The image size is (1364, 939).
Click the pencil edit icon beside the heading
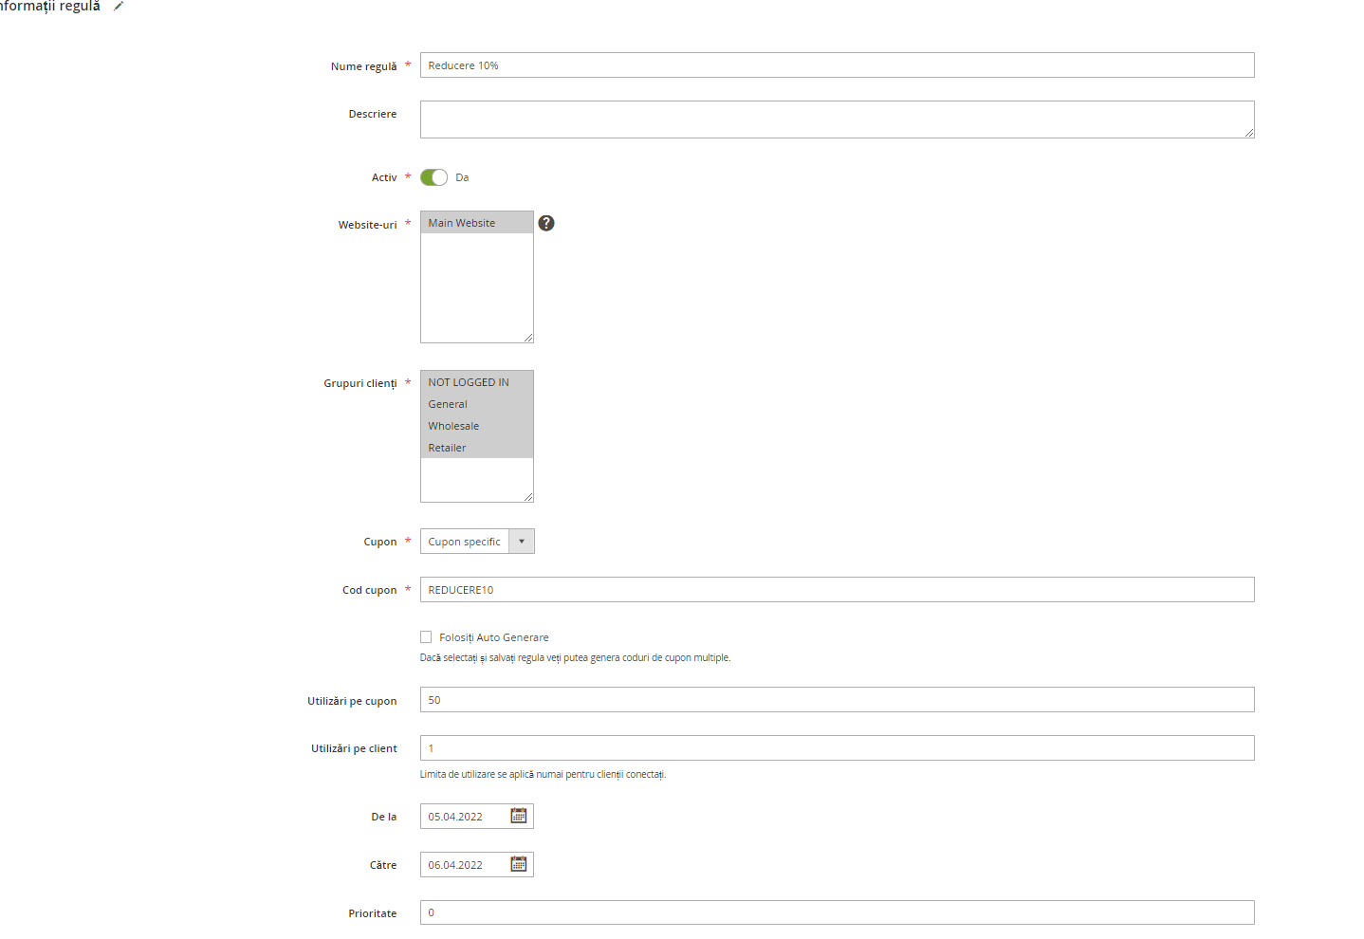(x=119, y=6)
